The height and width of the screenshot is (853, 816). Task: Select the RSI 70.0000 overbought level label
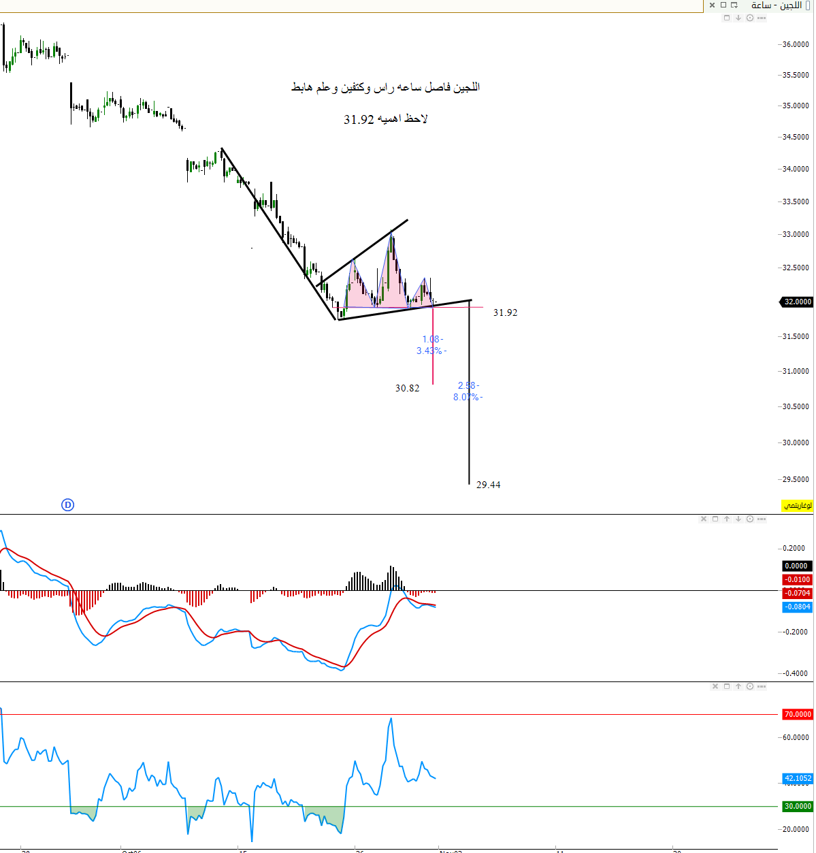(x=797, y=714)
